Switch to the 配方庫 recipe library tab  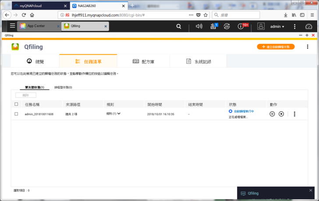click(143, 62)
